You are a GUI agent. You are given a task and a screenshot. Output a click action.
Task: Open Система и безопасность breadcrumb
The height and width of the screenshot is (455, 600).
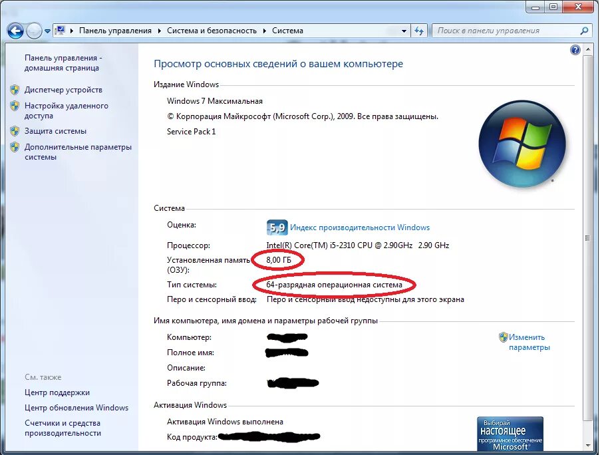[212, 31]
